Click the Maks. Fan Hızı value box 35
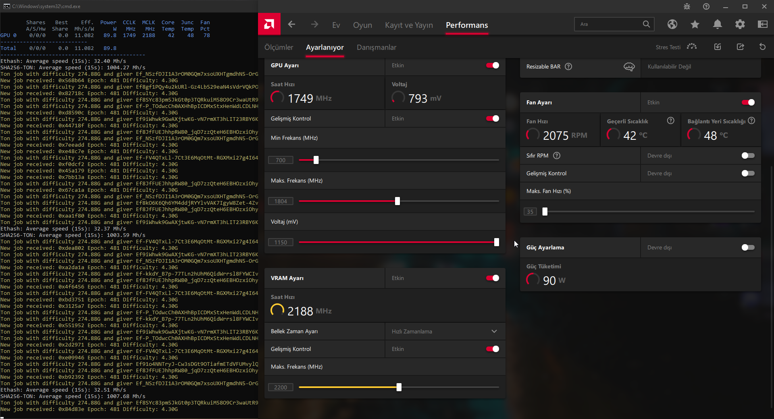The width and height of the screenshot is (774, 419). 530,212
